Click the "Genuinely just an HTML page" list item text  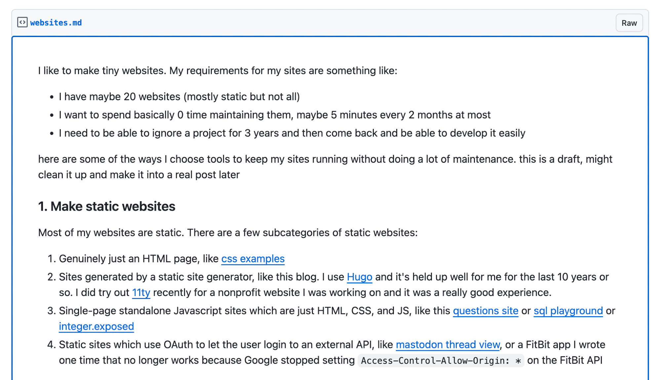[139, 259]
